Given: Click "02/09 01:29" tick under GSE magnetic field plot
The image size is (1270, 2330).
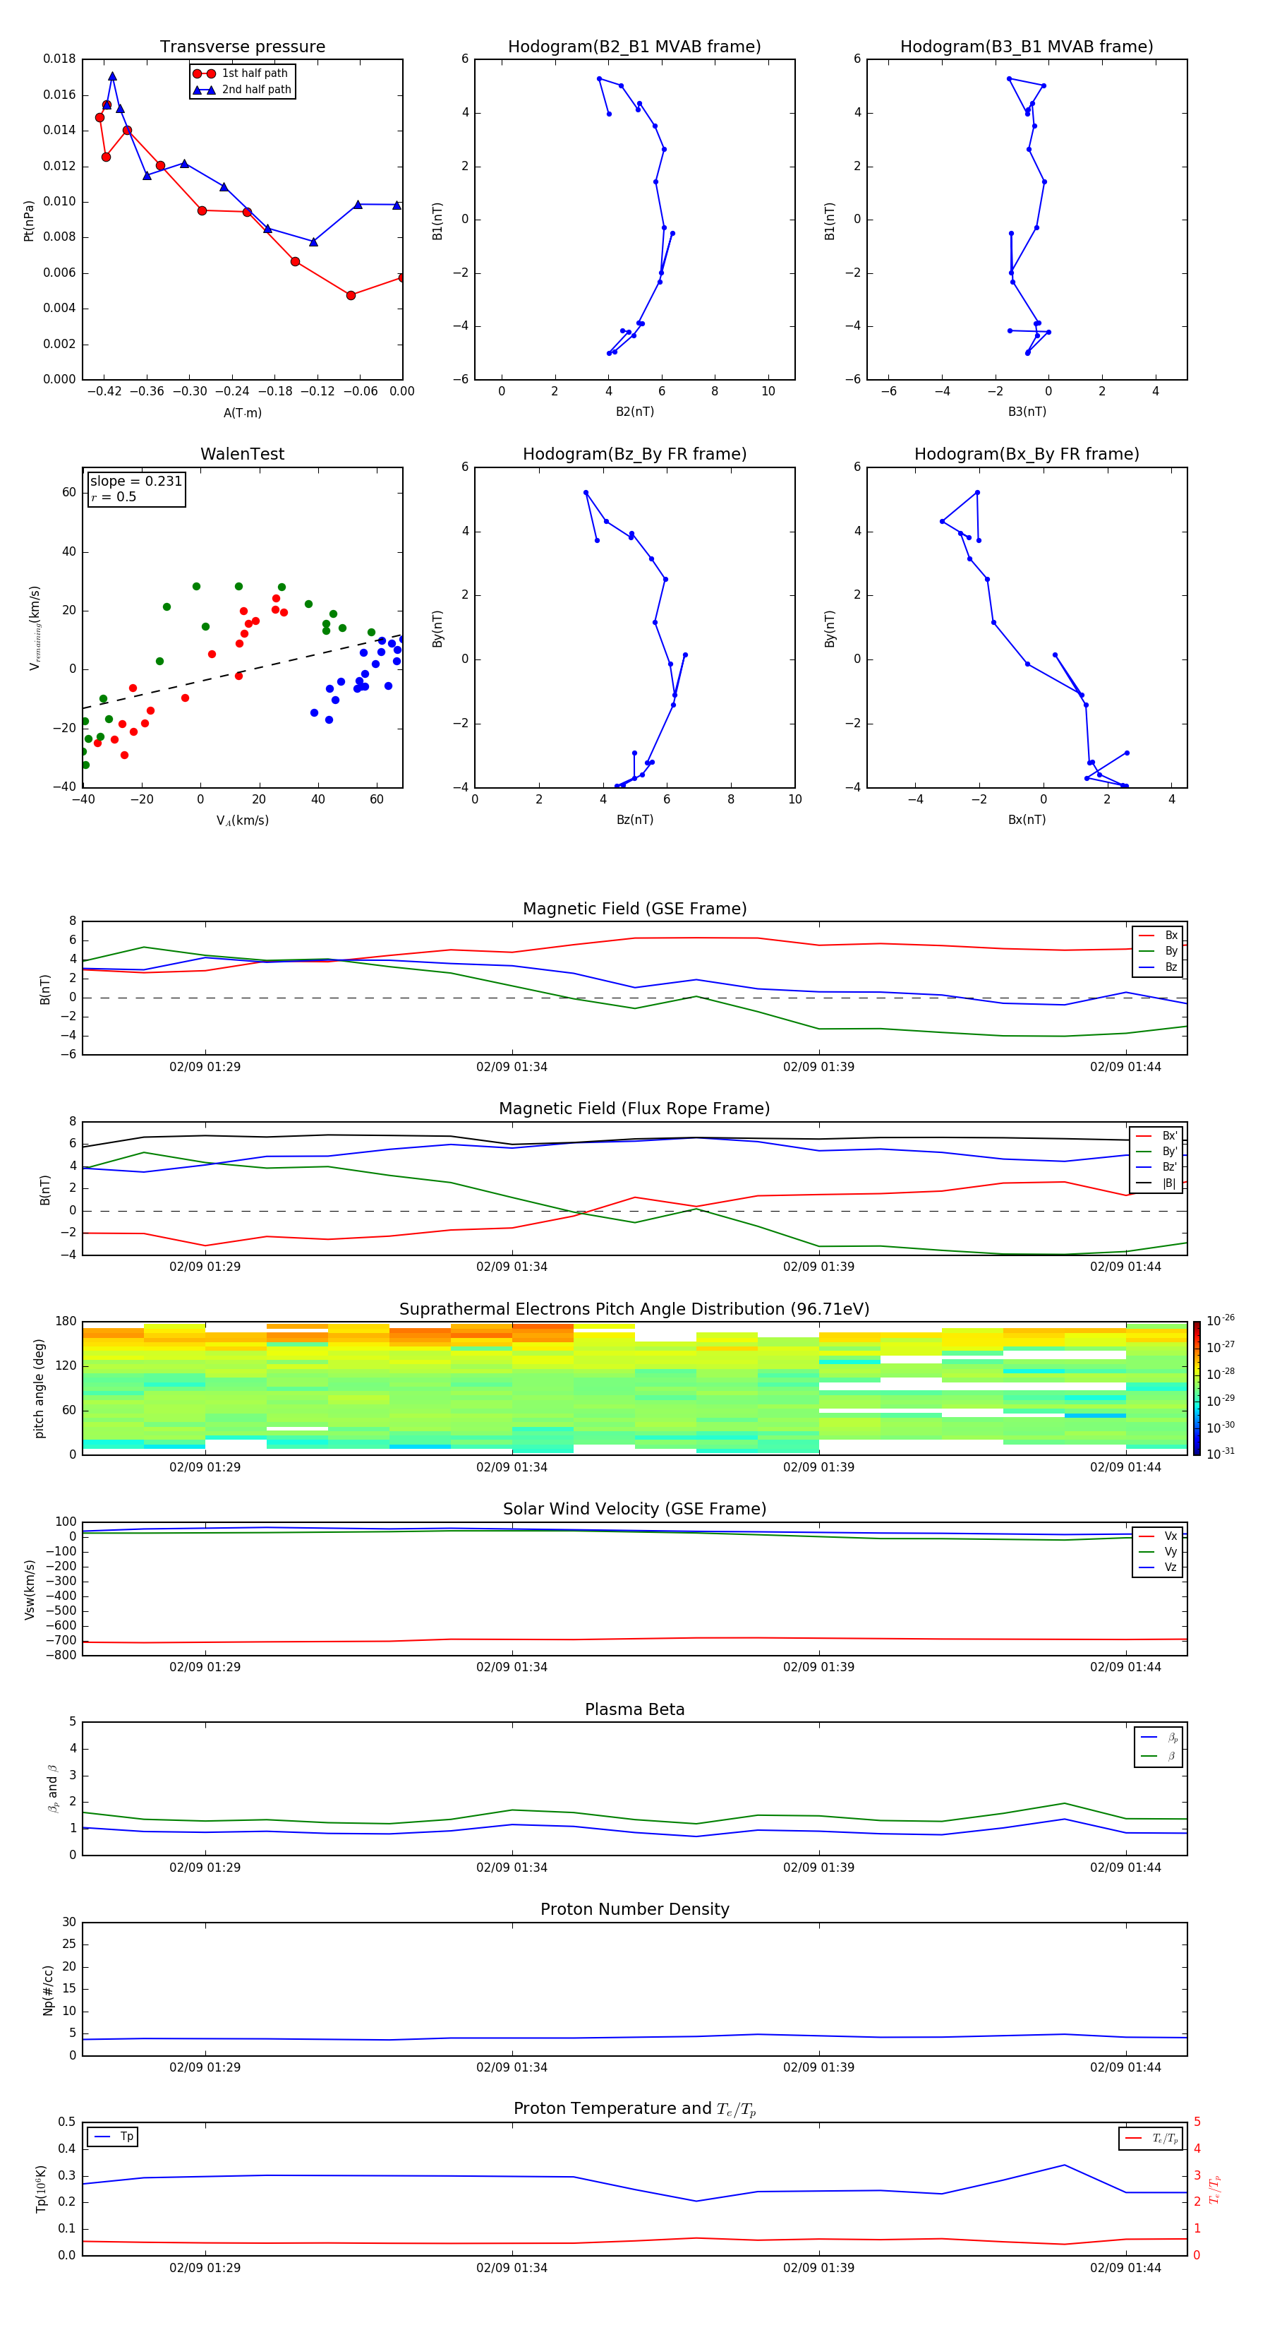Looking at the screenshot, I should point(205,1068).
